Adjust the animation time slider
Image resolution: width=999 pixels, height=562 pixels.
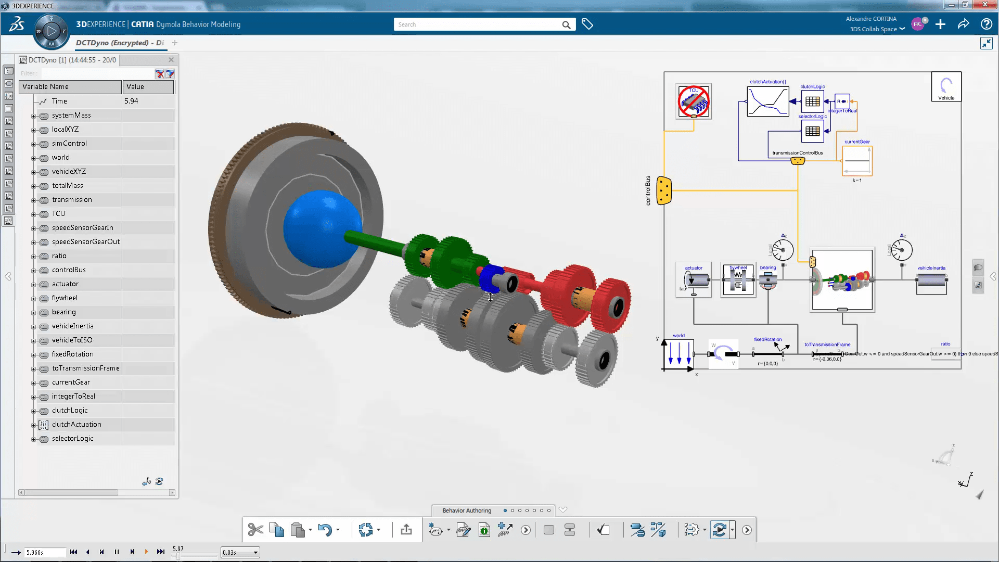click(x=178, y=556)
